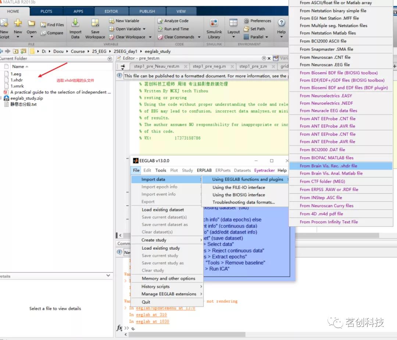Image resolution: width=397 pixels, height=340 pixels.
Task: Click the Open folder icon
Action: click(x=31, y=23)
